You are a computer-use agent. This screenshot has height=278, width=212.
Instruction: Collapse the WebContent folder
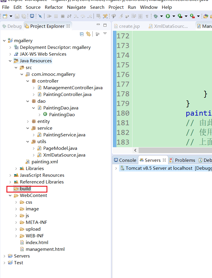pyautogui.click(x=10, y=195)
